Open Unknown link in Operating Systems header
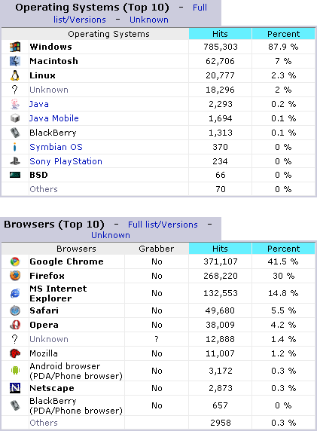 [149, 20]
